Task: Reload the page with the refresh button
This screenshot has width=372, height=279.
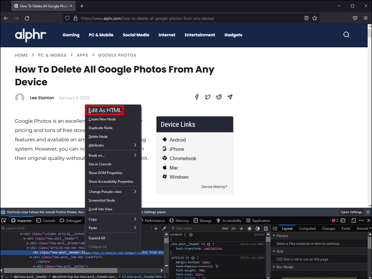Action: [x=27, y=18]
